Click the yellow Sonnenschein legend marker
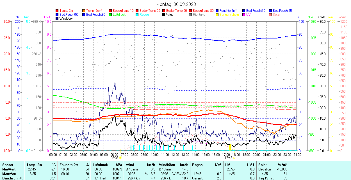Image resolution: width=351 pixels, height=180 pixels. pos(217,15)
